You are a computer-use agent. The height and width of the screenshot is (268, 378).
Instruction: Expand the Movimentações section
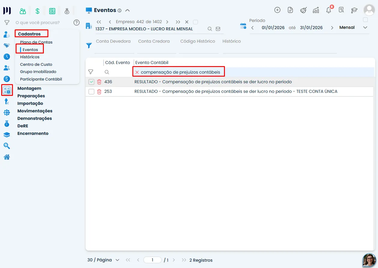[35, 111]
